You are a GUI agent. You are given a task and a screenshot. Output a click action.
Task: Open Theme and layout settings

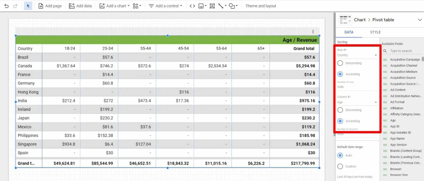click(260, 6)
